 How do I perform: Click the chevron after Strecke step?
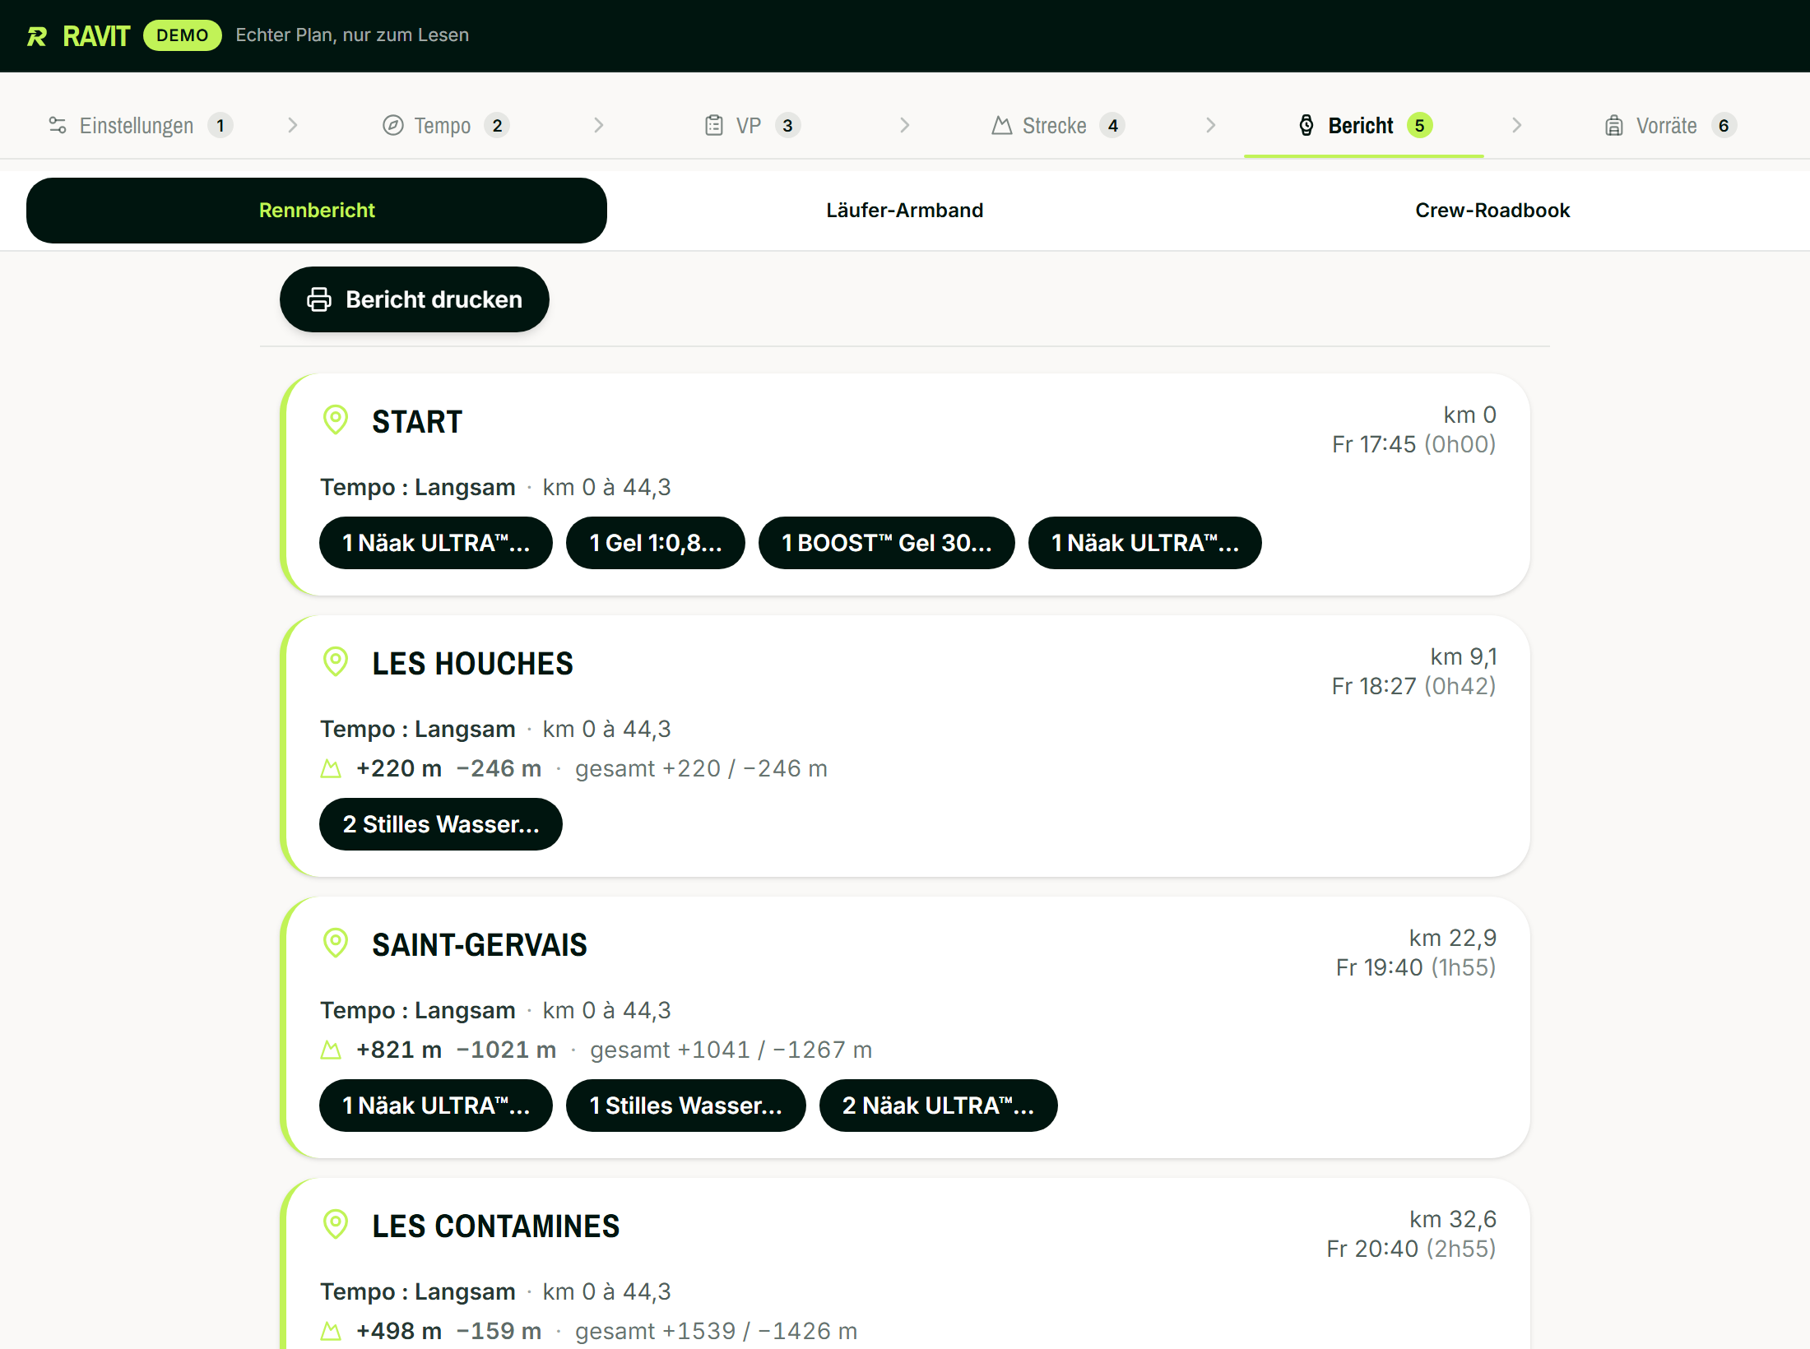(x=1211, y=125)
